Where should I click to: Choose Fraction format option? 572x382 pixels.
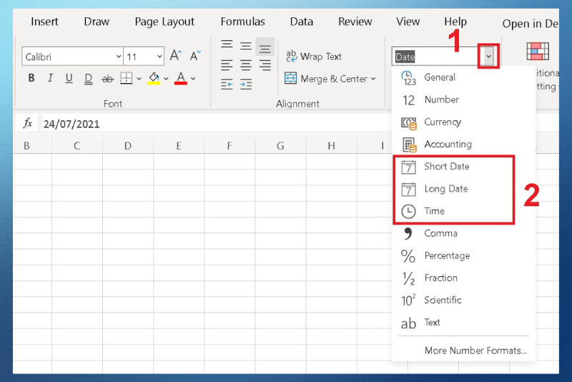(463, 278)
